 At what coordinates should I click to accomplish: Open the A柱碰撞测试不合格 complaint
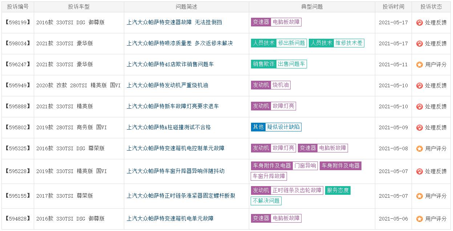[x=169, y=127]
